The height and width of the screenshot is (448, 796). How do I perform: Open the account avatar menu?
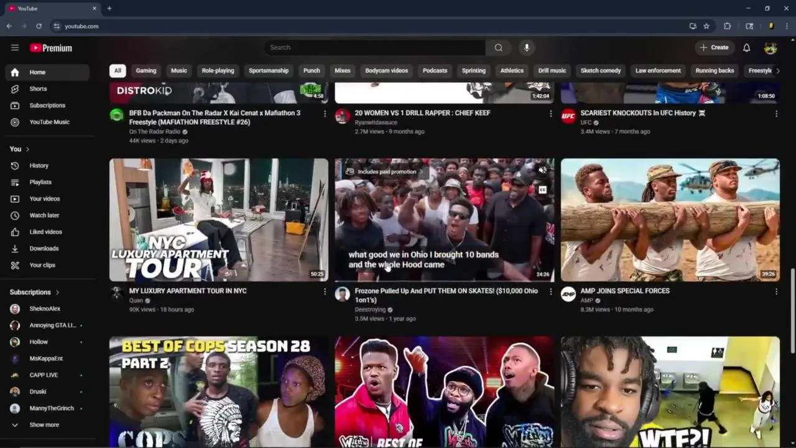771,47
